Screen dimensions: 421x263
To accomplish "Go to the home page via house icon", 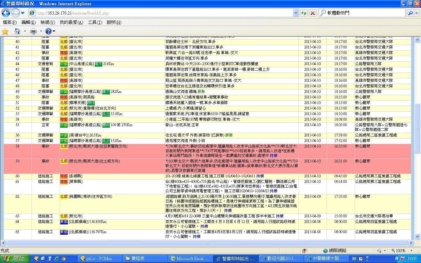I will 18,31.
